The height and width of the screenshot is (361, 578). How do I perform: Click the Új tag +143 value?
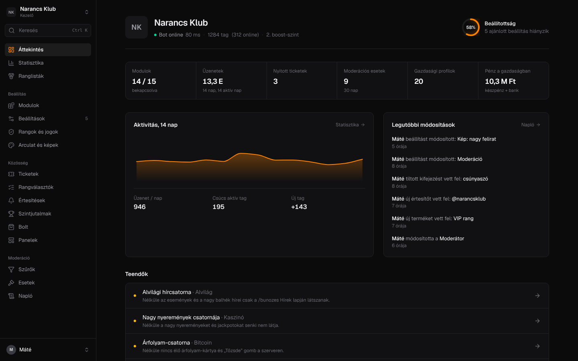(299, 207)
